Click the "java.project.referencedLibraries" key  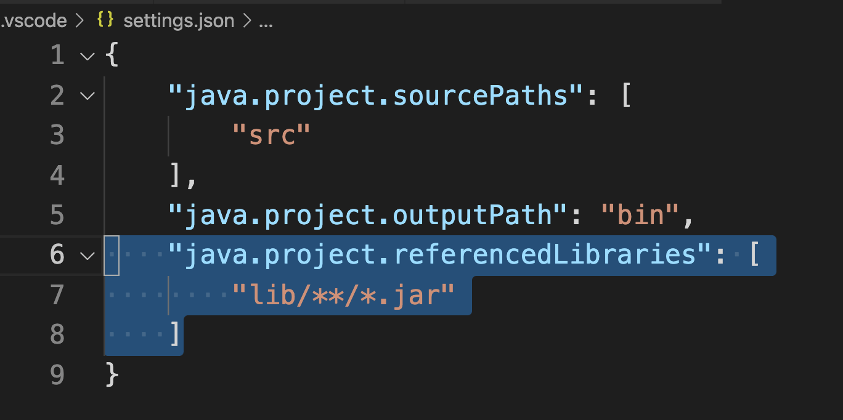point(439,255)
